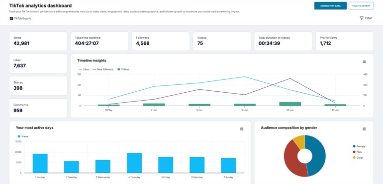Toggle the Other legend entry
383x184 pixels.
[x=358, y=158]
